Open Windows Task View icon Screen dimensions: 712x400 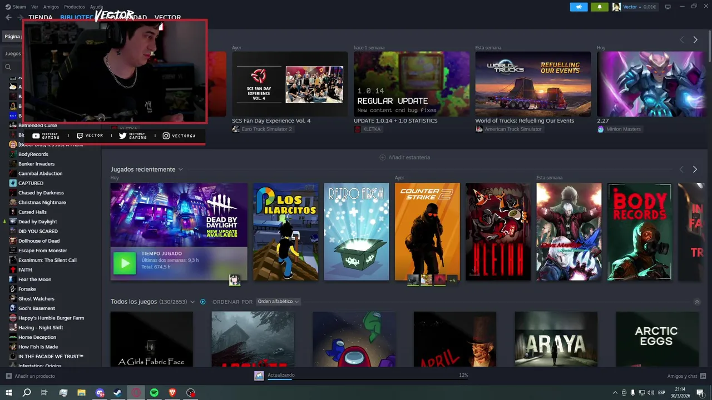pos(44,393)
